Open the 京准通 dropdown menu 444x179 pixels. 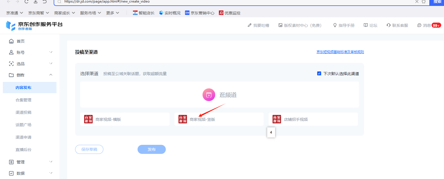(15, 13)
